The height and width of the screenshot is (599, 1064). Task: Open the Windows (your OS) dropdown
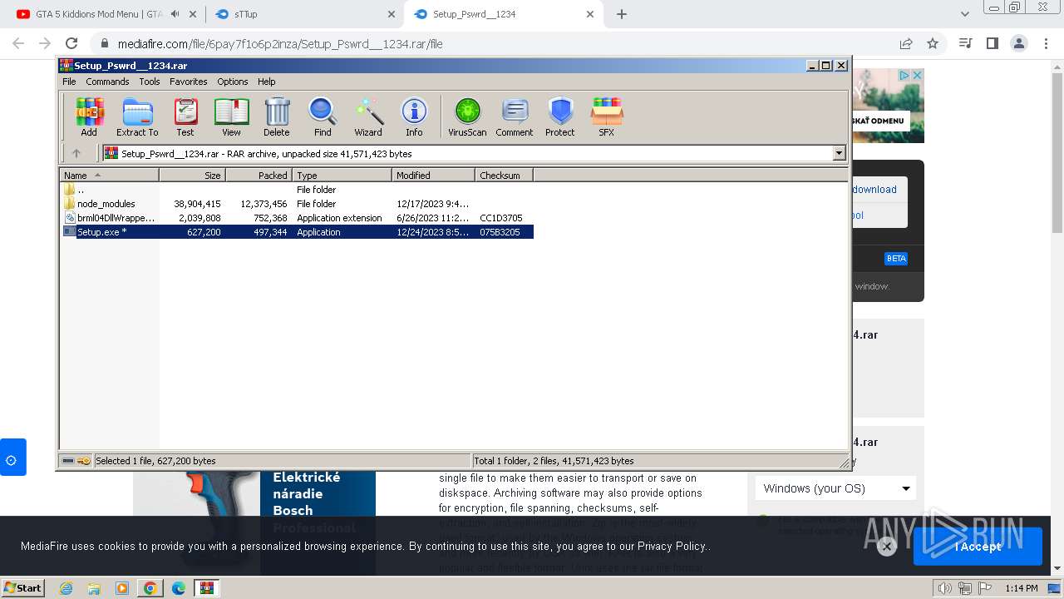point(836,488)
